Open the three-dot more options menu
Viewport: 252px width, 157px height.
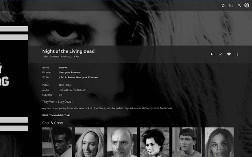pos(237,54)
